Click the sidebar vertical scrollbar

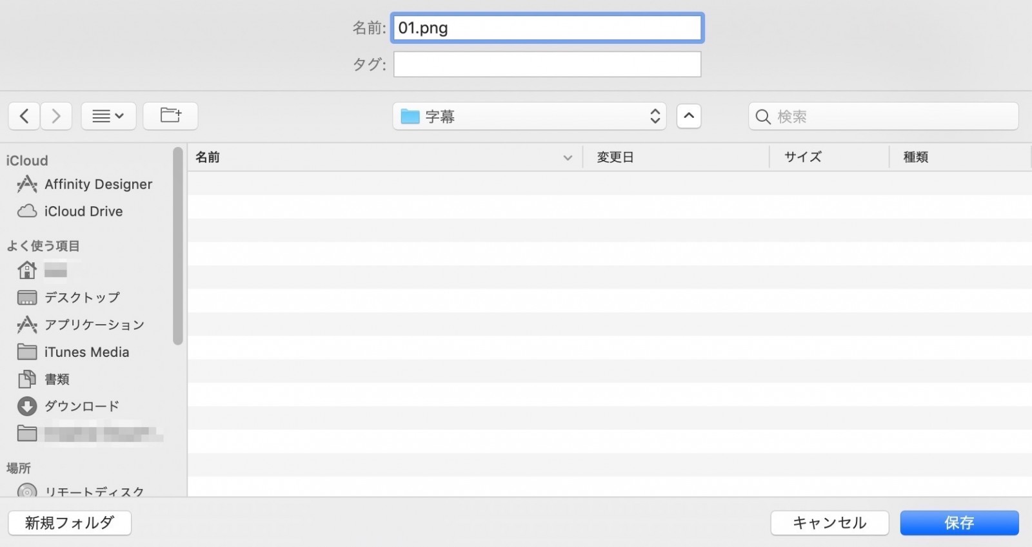point(178,246)
